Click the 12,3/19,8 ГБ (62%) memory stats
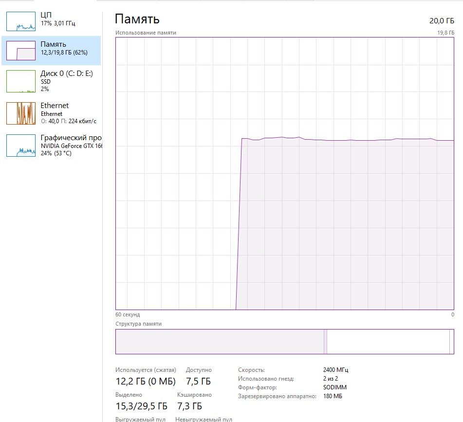Screen dimensions: 463x422 click(64, 53)
